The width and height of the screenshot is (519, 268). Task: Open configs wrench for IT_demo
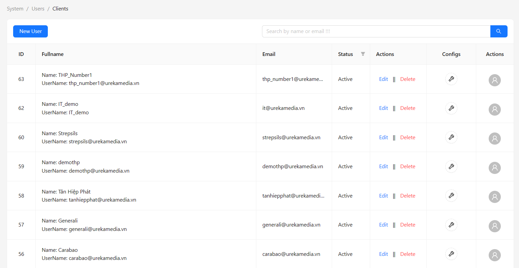tap(451, 108)
